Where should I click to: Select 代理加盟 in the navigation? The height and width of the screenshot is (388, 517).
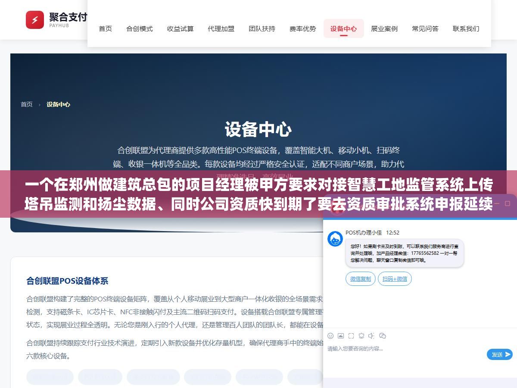click(221, 29)
